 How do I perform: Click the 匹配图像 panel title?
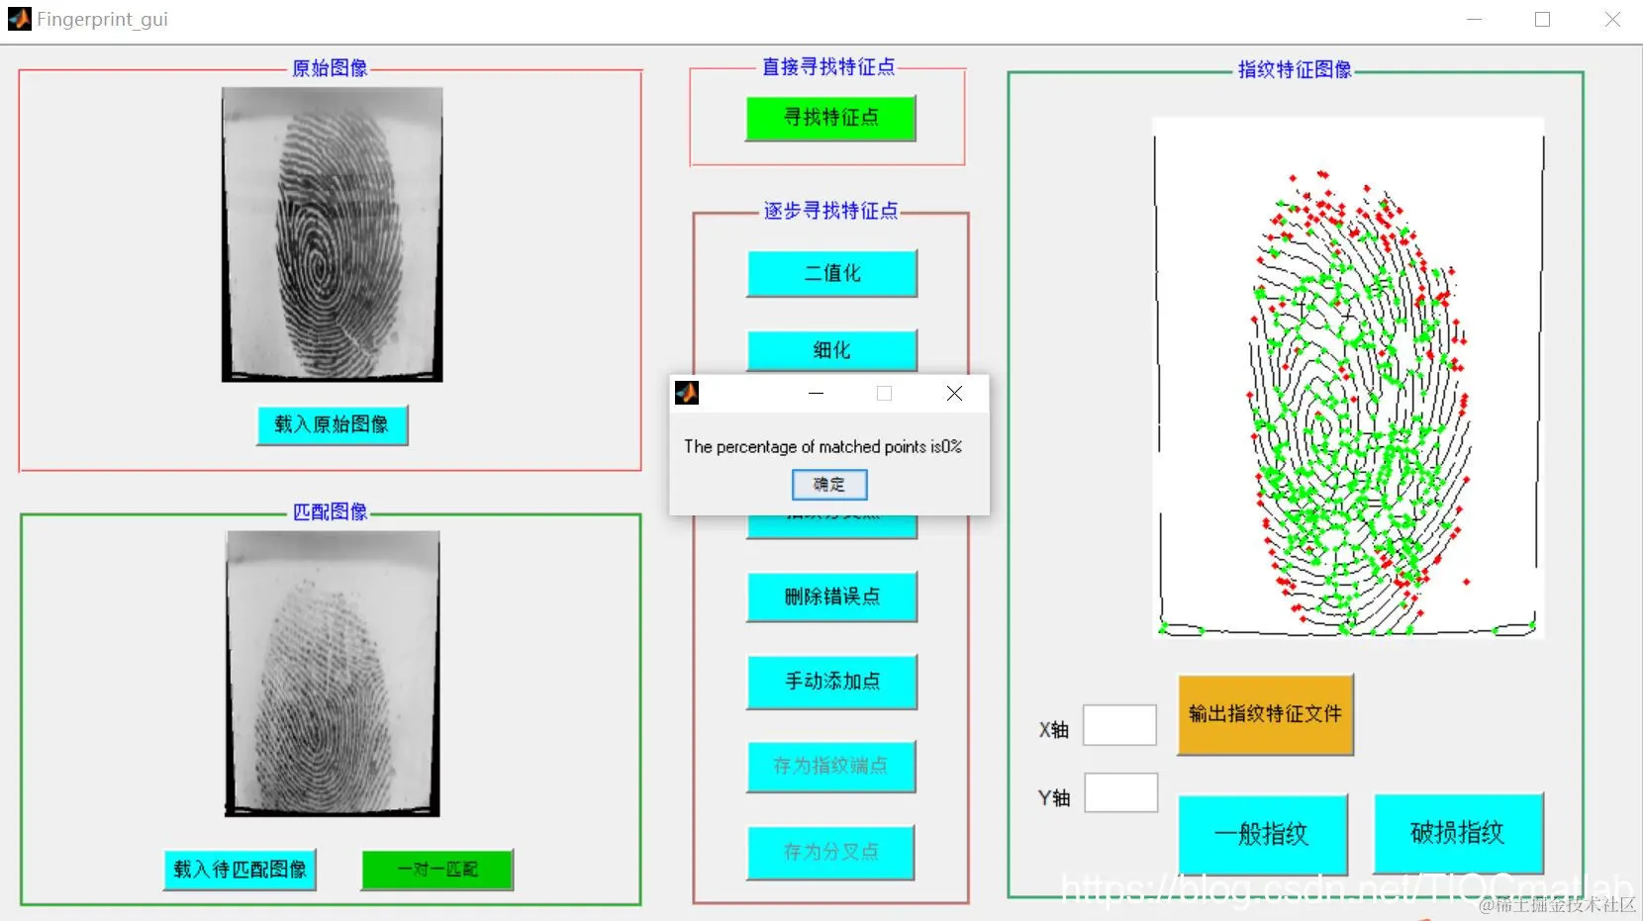click(330, 511)
